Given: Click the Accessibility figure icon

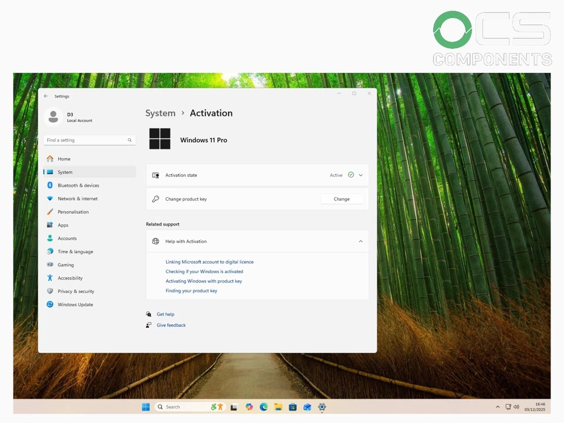Looking at the screenshot, I should 50,278.
